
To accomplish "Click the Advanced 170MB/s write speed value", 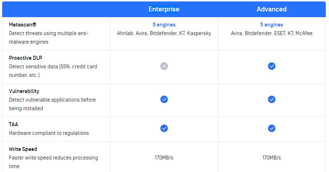I will pos(271,158).
